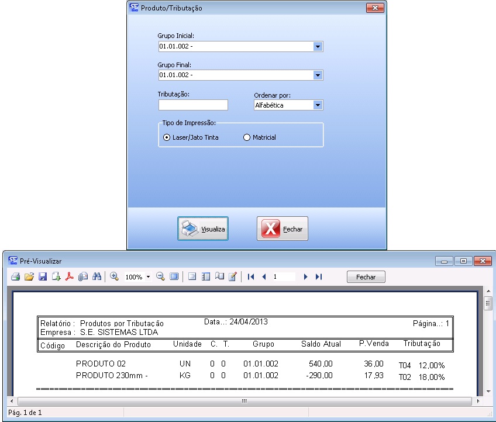
Task: Click the Tributação text field
Action: pos(193,105)
